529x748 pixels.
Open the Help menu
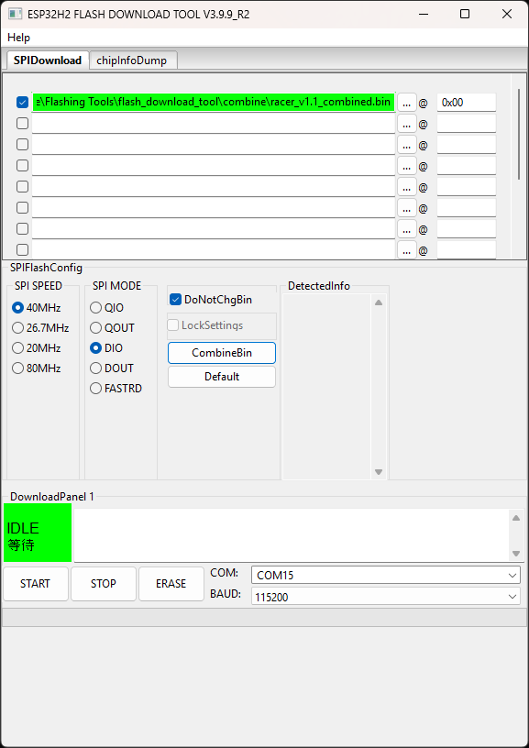(x=18, y=38)
